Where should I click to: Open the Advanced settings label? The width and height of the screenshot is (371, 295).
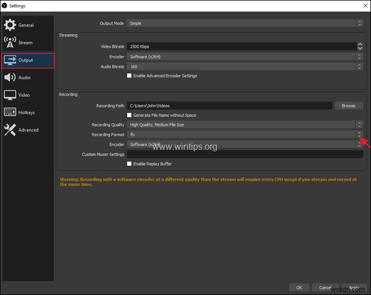(29, 130)
